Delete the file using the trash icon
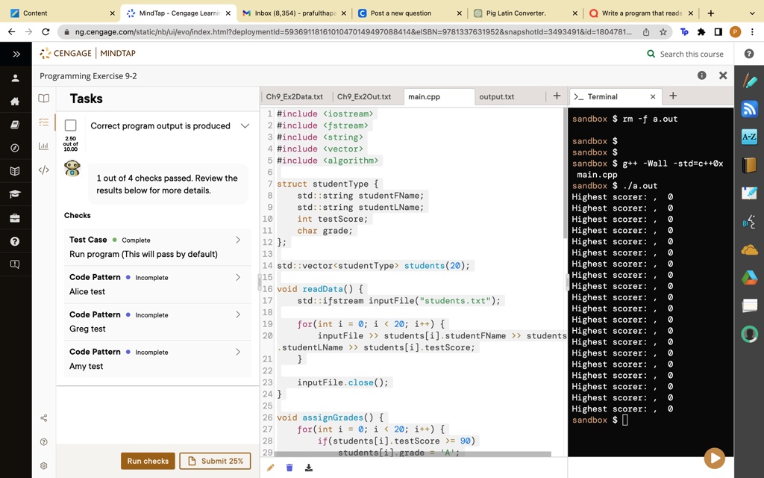 289,467
